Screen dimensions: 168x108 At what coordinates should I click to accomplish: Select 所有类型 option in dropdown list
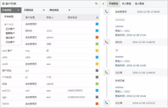(x=9, y=16)
